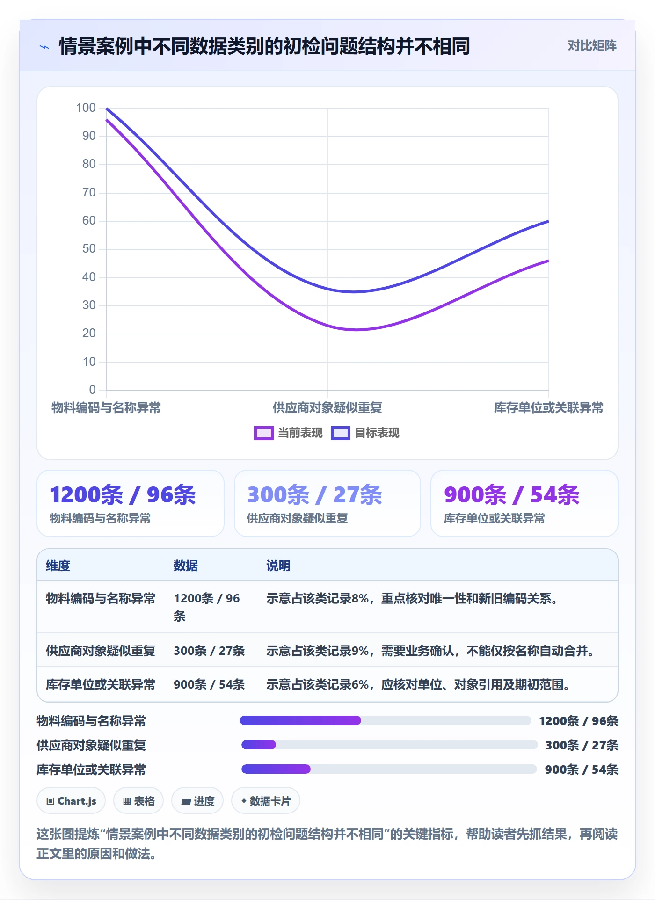Click the 数据 column header
This screenshot has height=900, width=655.
(x=186, y=566)
